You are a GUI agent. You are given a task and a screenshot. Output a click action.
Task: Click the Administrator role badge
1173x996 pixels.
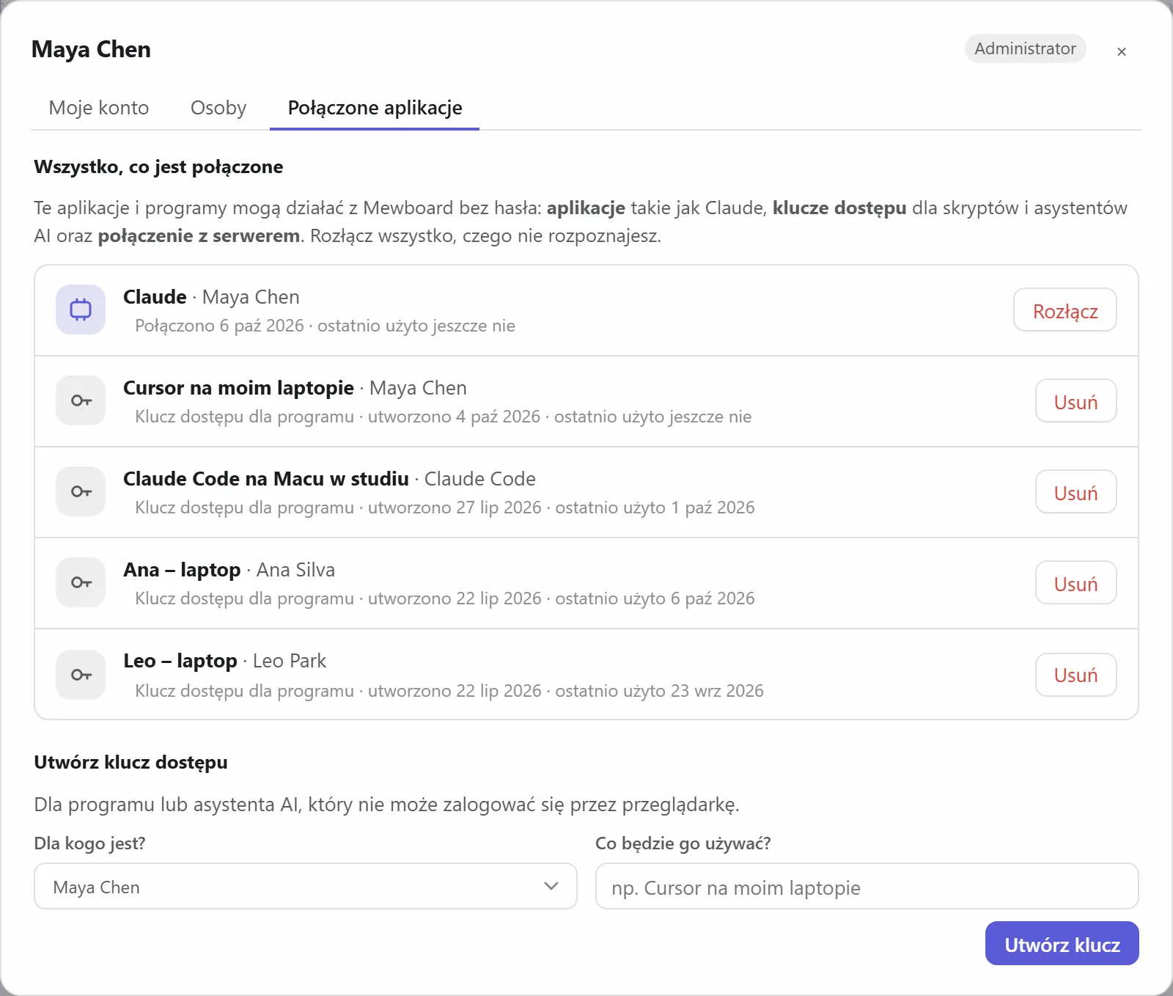point(1025,48)
